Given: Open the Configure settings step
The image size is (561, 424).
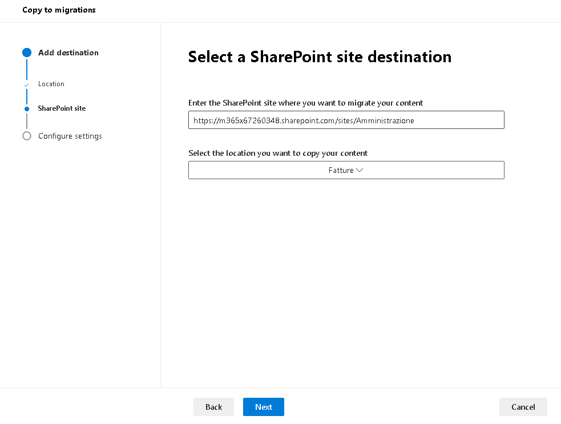Looking at the screenshot, I should click(70, 136).
